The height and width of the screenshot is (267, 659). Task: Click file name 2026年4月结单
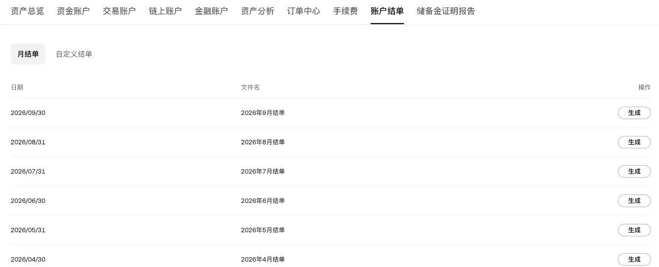[x=263, y=259]
